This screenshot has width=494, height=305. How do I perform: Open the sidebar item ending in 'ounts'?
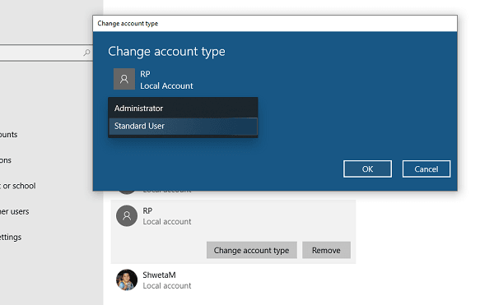click(9, 135)
